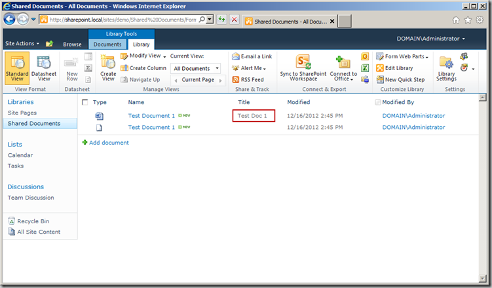The height and width of the screenshot is (288, 492).
Task: Click the URL address field
Action: [x=123, y=20]
